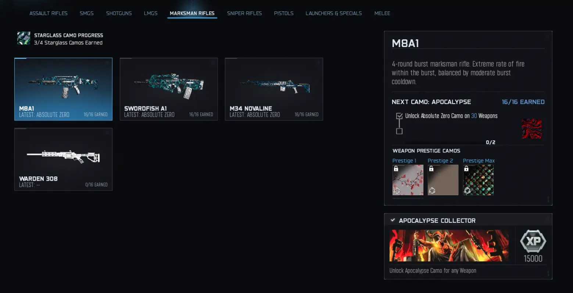Click the XP reward badge icon

point(533,241)
